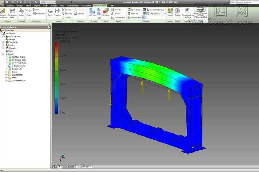Click the Manual contact tool
This screenshot has height=172, width=259.
79,14
